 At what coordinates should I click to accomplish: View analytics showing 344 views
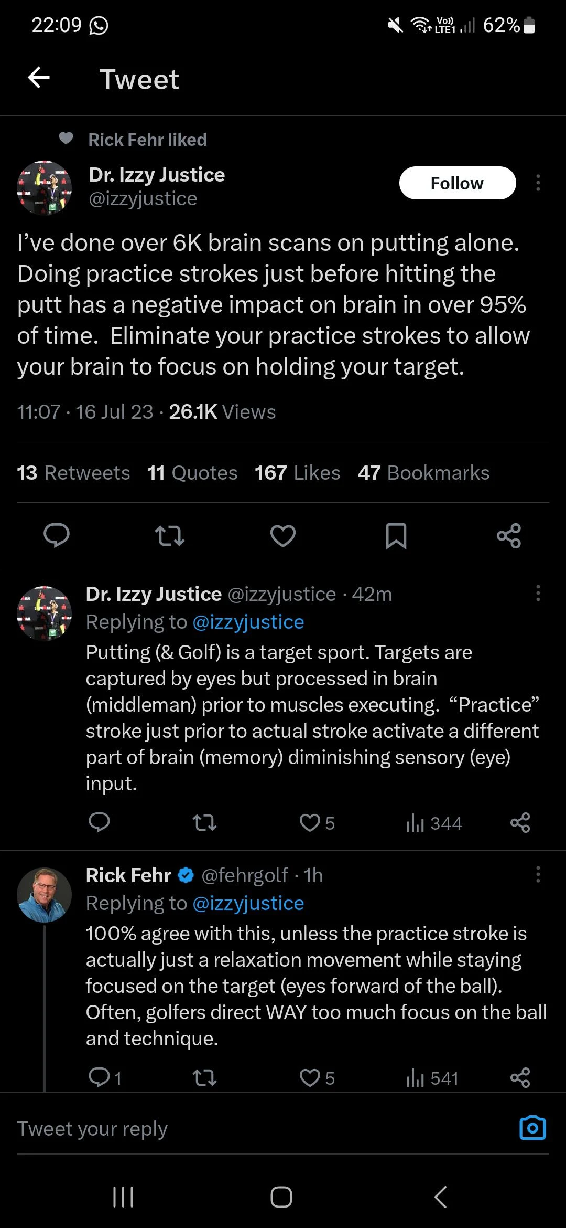tap(434, 823)
